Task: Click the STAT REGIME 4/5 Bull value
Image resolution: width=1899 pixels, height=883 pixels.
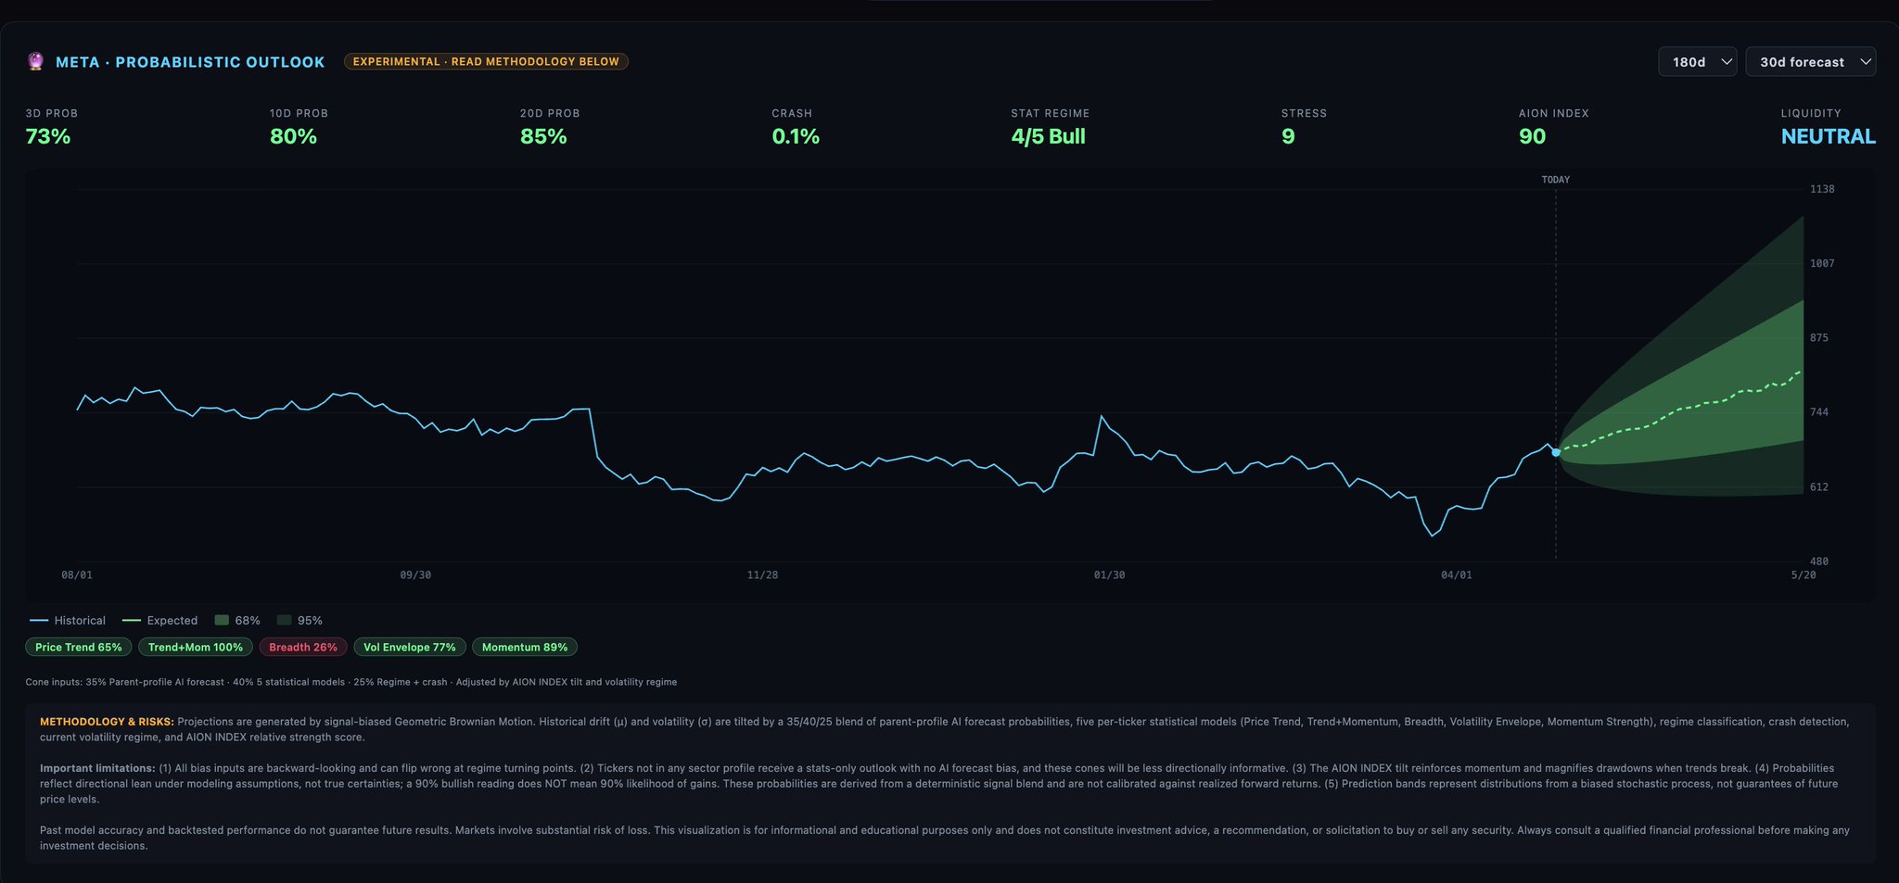Action: click(x=1048, y=137)
